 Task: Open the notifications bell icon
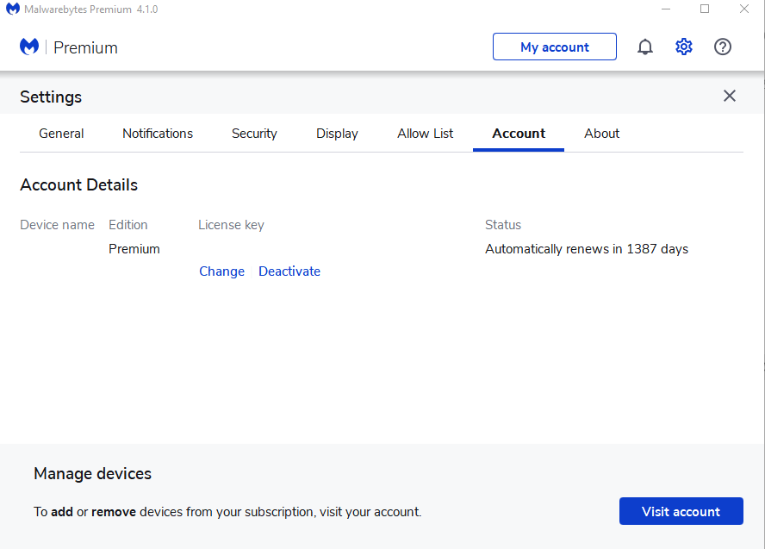click(645, 47)
